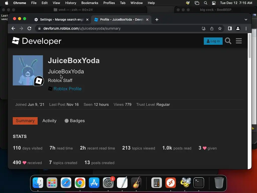Reload the current page
Image resolution: width=257 pixels, height=193 pixels.
click(29, 28)
